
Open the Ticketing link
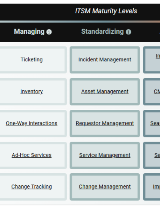click(32, 60)
